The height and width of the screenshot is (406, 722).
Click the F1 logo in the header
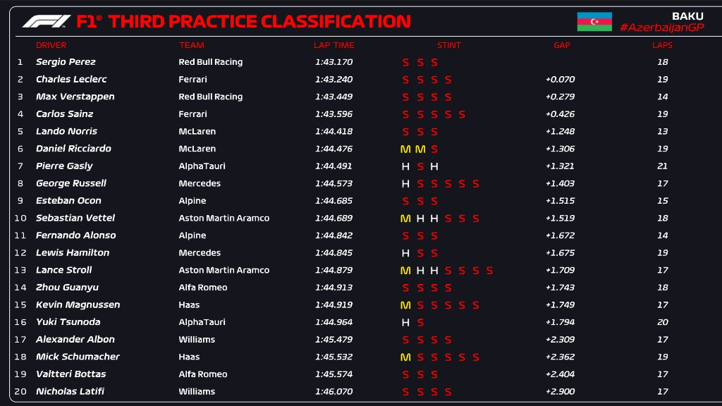click(x=46, y=21)
